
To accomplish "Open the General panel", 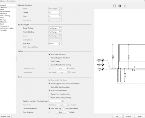I will (3, 5).
